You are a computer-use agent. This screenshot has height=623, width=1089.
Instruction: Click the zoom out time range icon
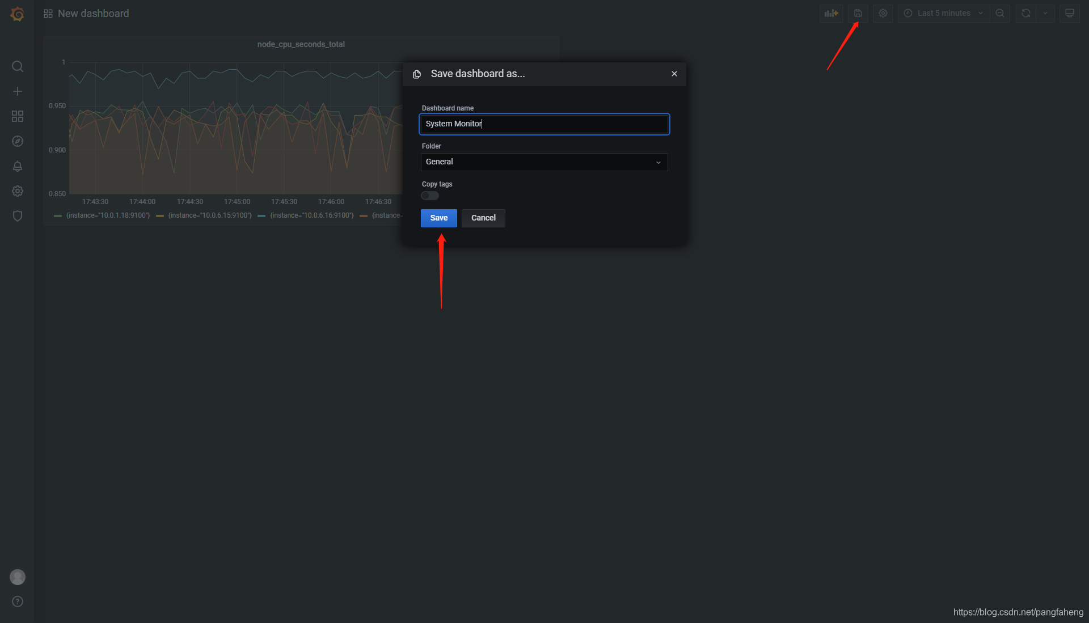[1000, 13]
